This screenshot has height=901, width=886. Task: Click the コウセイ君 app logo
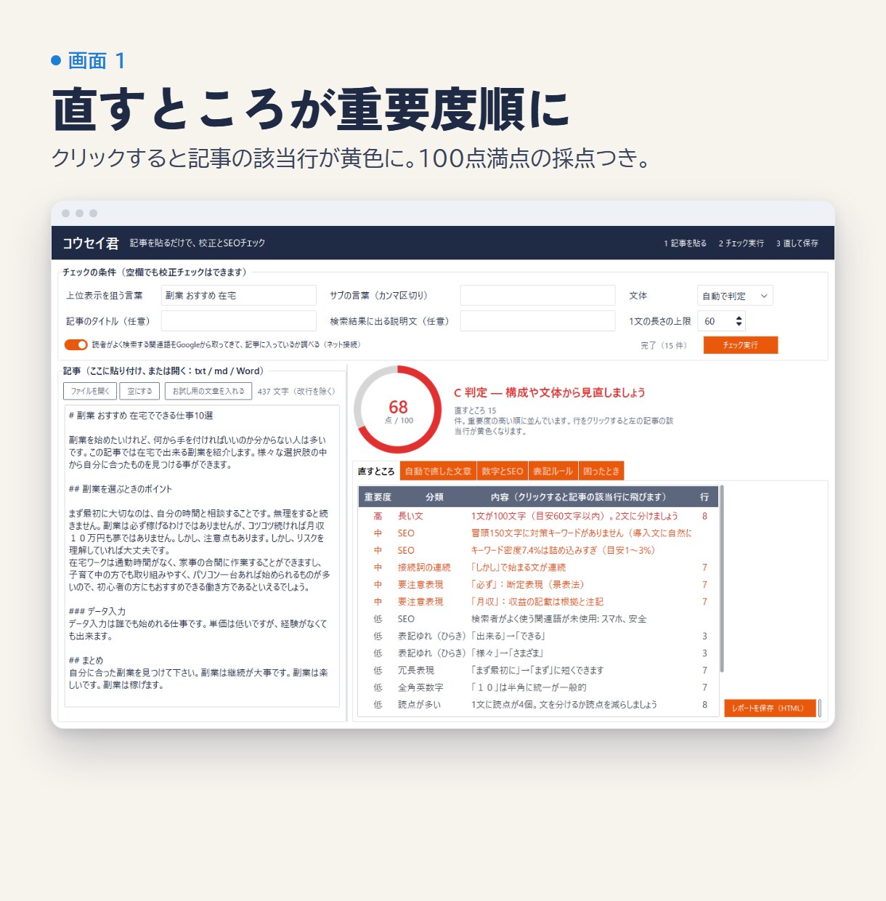click(90, 243)
